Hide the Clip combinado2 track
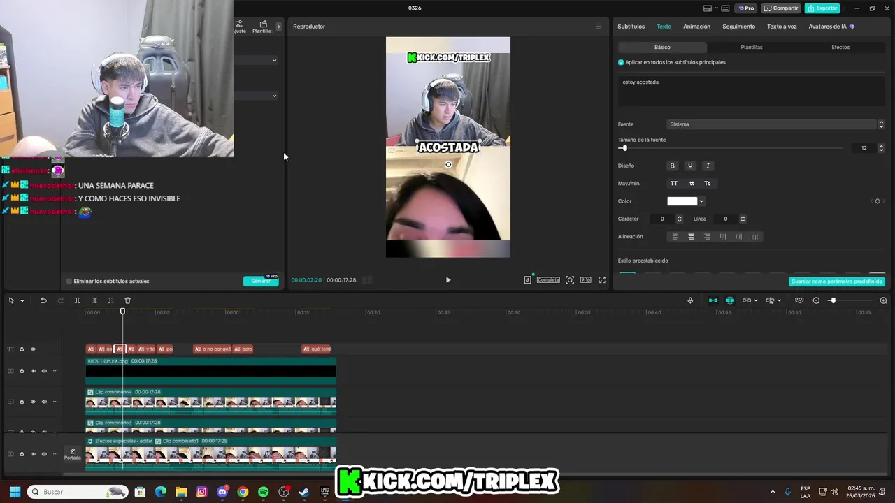The height and width of the screenshot is (503, 895). coord(33,402)
